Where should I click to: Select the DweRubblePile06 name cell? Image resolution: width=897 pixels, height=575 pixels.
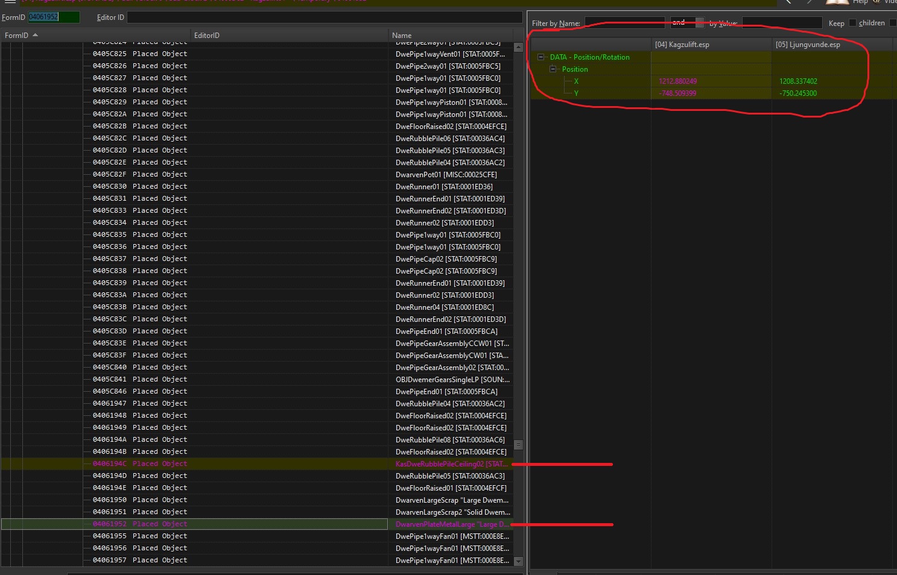click(450, 139)
